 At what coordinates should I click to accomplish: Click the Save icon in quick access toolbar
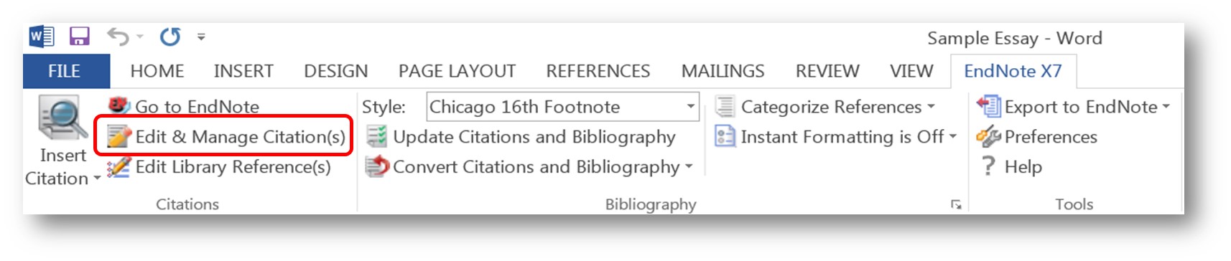79,36
